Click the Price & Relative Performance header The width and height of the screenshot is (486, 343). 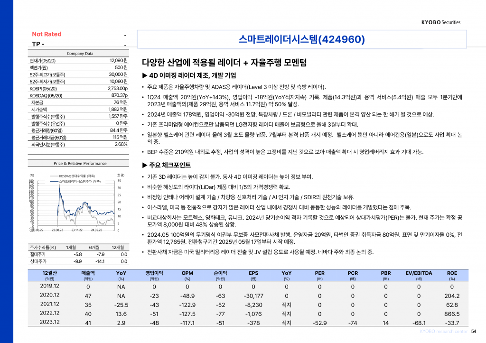(80, 163)
